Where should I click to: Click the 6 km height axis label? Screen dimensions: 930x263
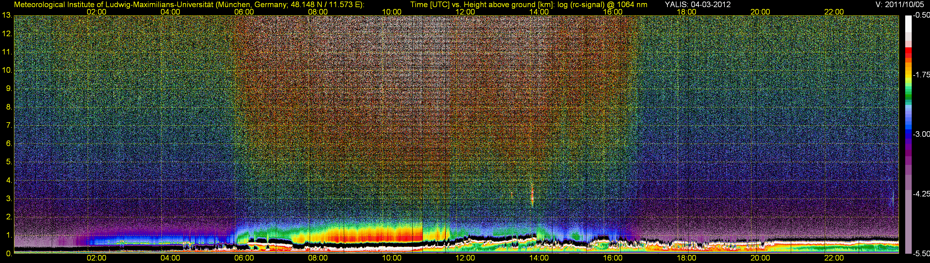9,144
